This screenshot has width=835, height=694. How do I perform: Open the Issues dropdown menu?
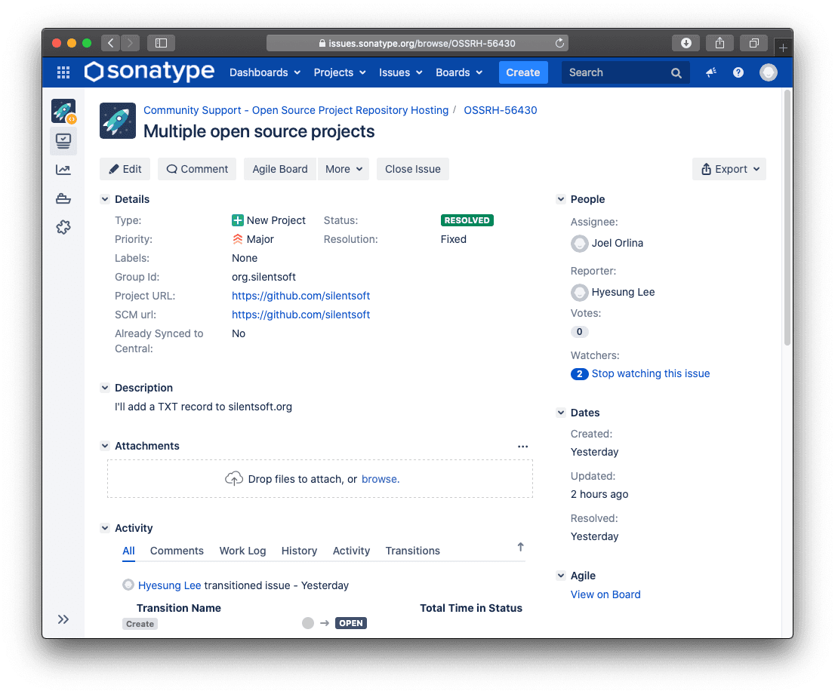400,72
